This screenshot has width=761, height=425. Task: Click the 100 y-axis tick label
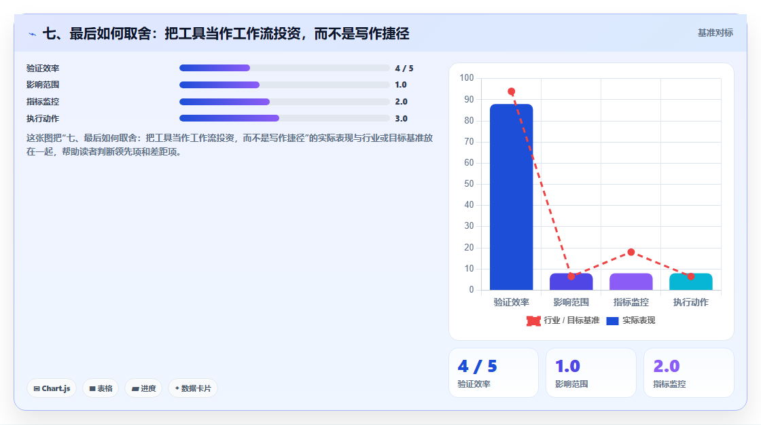(x=466, y=77)
